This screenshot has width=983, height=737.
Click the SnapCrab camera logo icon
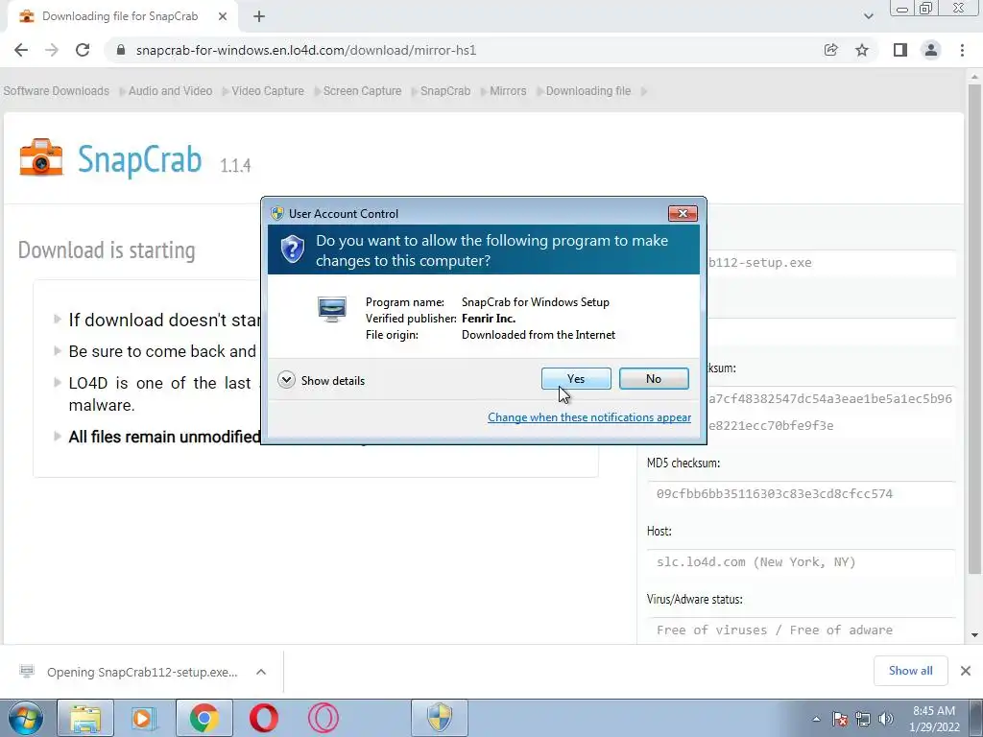[40, 157]
